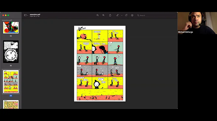Expand the Markup pen dropdown arrow

pyautogui.click(x=122, y=15)
